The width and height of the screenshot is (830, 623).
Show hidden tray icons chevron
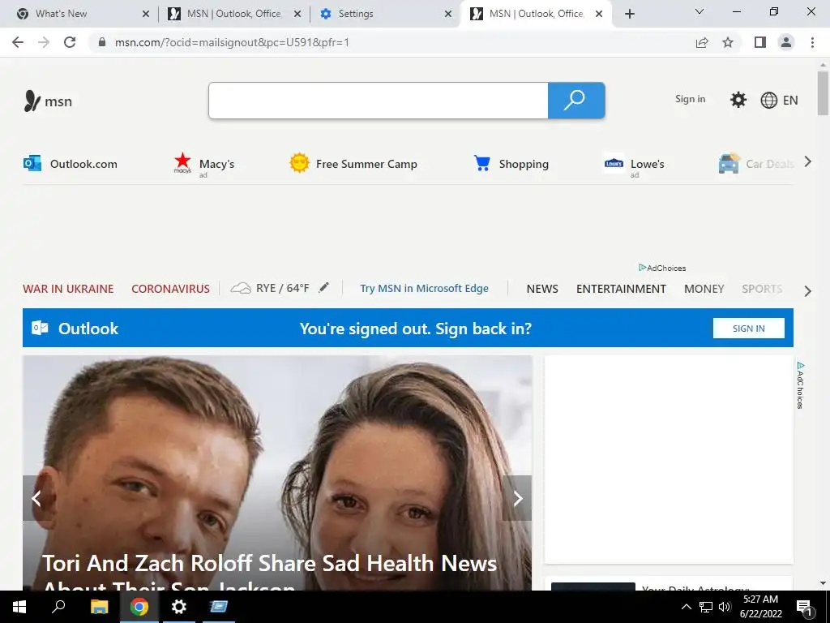click(686, 607)
